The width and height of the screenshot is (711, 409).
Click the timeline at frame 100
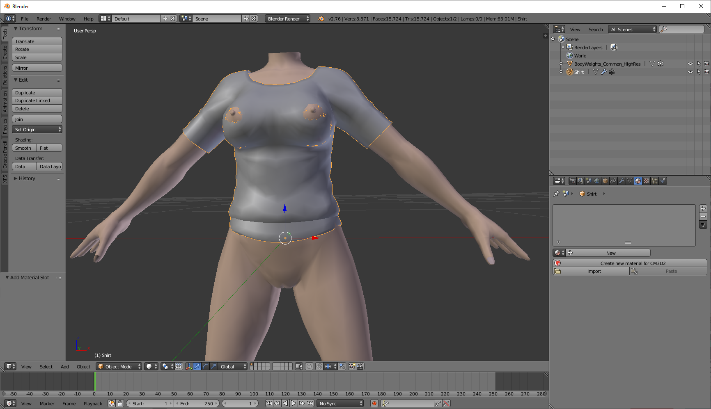point(254,382)
